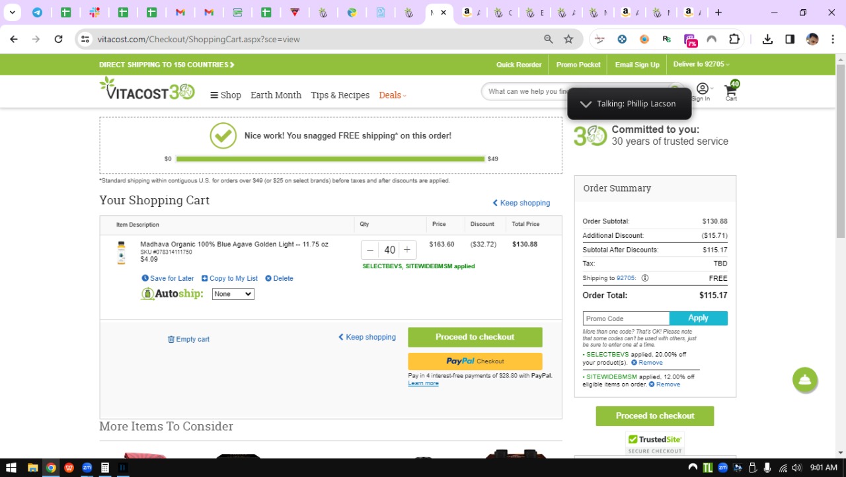Open the purple 7% extension icon
Screen dimensions: 846x477
[x=689, y=40]
